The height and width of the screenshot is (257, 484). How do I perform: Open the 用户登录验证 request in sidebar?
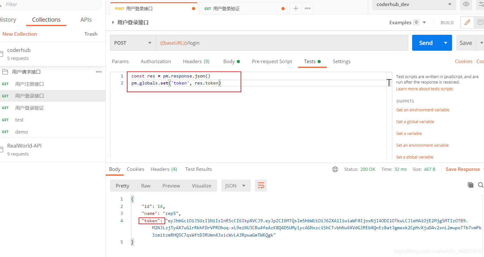coord(53,108)
